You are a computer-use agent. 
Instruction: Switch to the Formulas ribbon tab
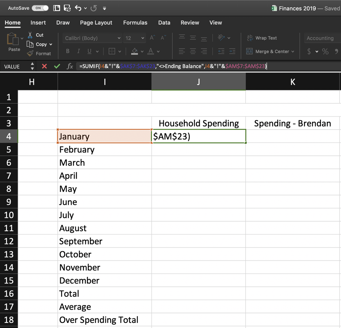[135, 23]
